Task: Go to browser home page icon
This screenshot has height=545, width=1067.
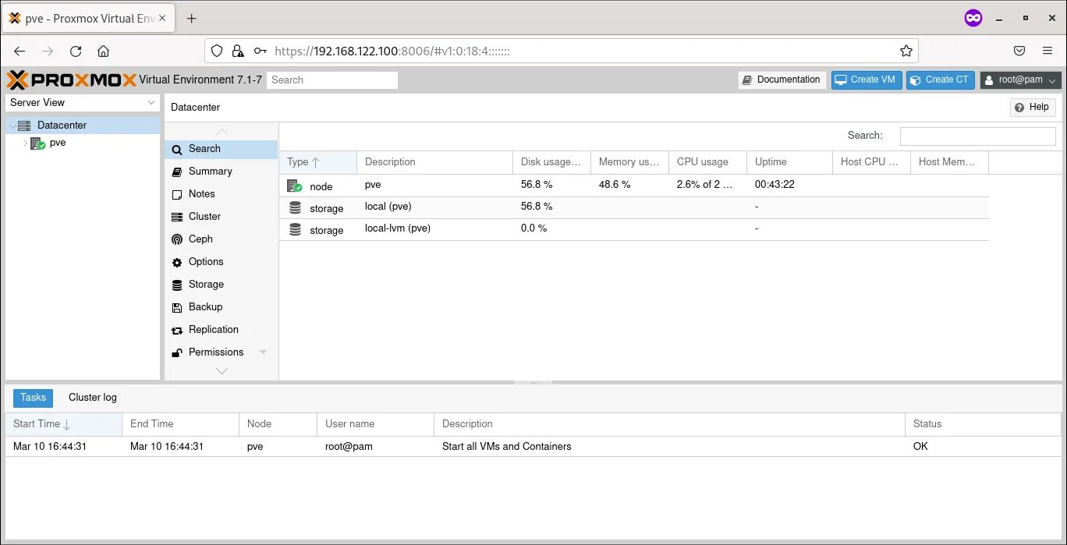Action: [x=103, y=51]
